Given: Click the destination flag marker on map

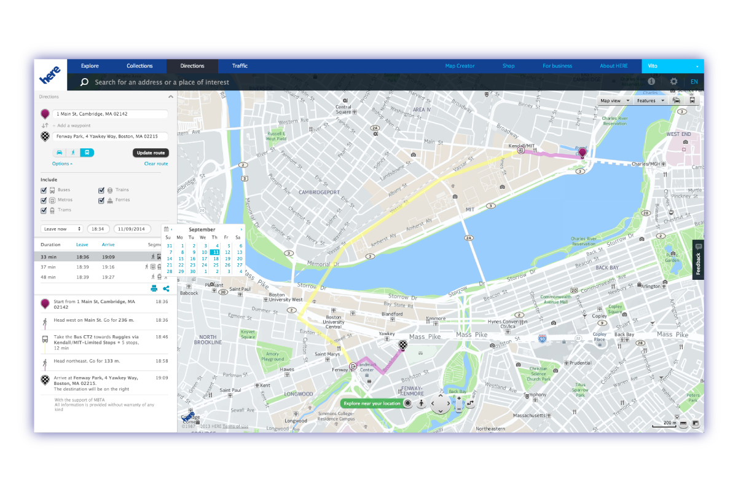Looking at the screenshot, I should click(402, 346).
